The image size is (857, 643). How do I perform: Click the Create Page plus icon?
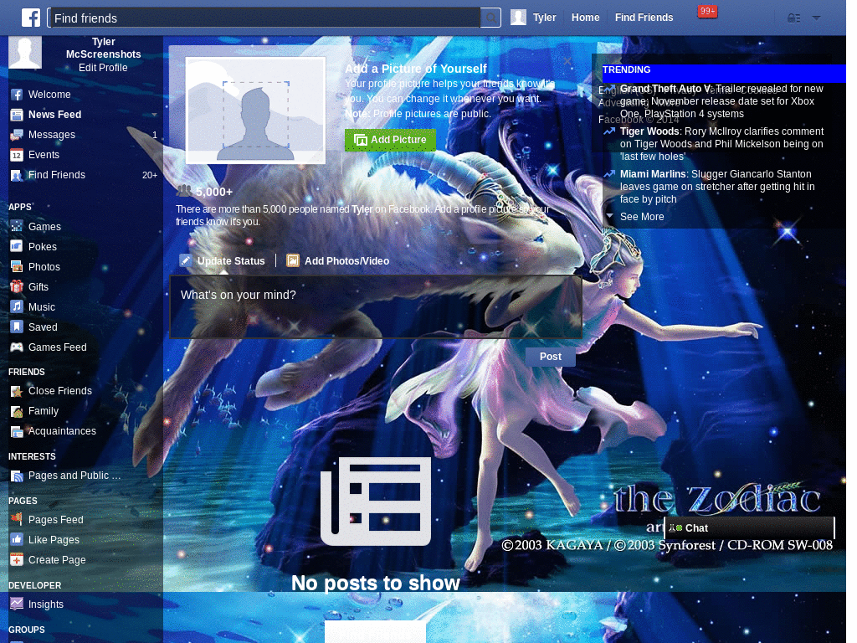pos(17,560)
